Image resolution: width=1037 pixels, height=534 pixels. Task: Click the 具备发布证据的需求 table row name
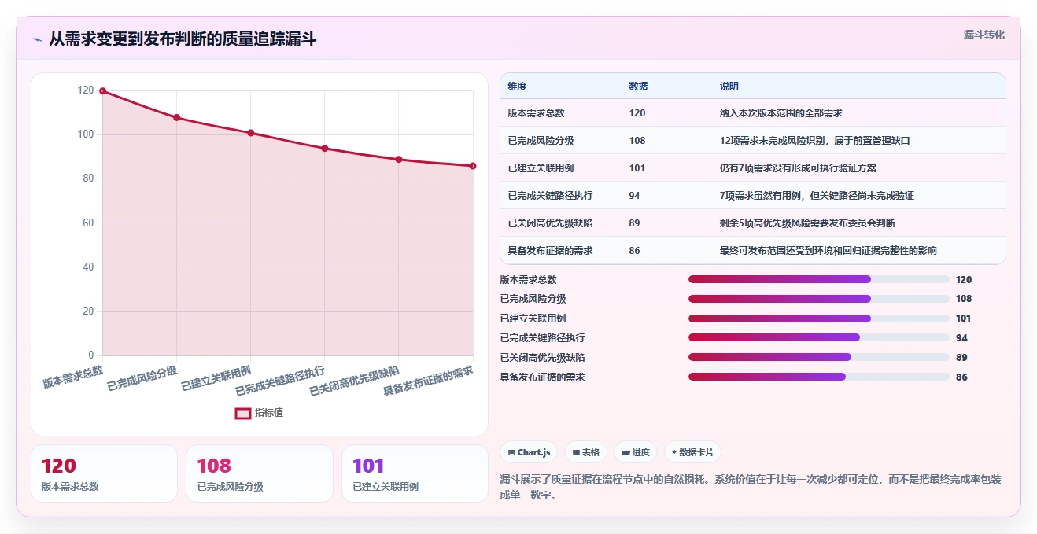coord(550,251)
